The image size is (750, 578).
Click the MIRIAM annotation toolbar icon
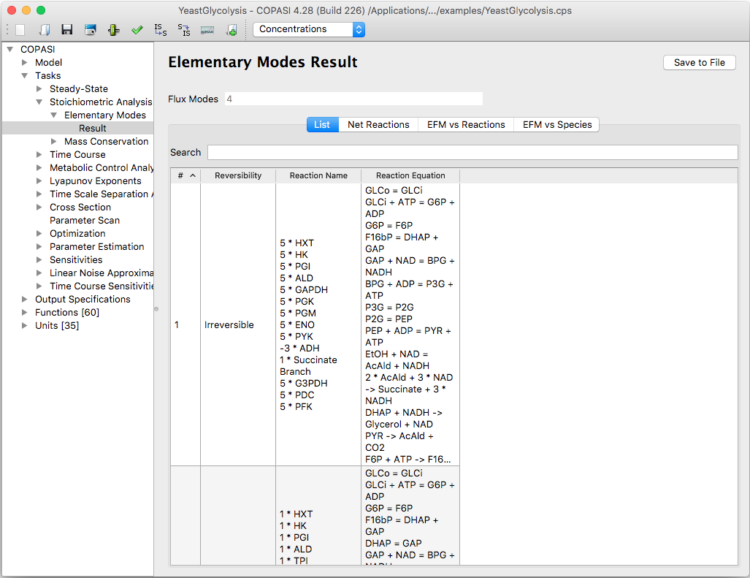point(207,30)
